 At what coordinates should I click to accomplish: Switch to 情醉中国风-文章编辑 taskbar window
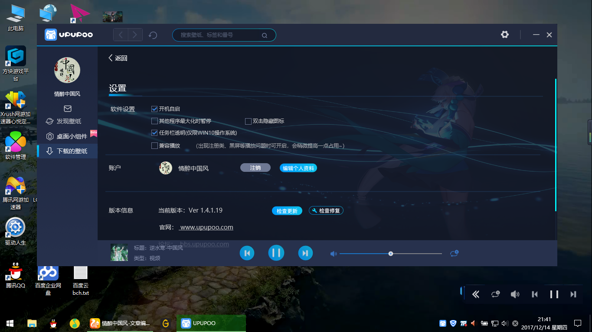pos(120,323)
